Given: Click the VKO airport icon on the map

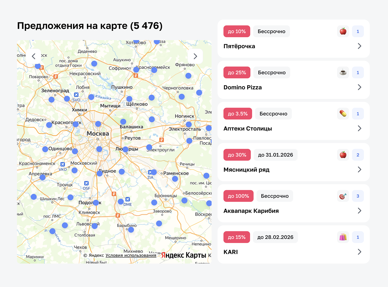Looking at the screenshot, I should (x=63, y=164).
